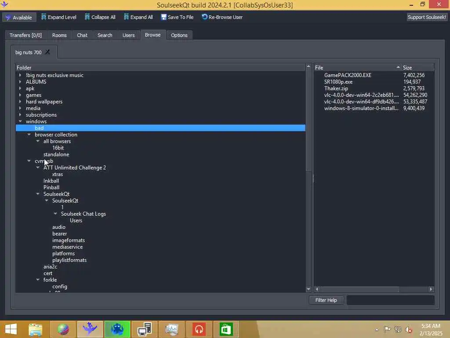Select the Pinball folder
The height and width of the screenshot is (338, 450).
[51, 187]
